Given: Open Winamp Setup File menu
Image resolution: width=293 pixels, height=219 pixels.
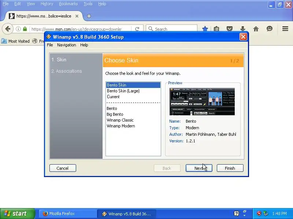Looking at the screenshot, I should tap(50, 45).
